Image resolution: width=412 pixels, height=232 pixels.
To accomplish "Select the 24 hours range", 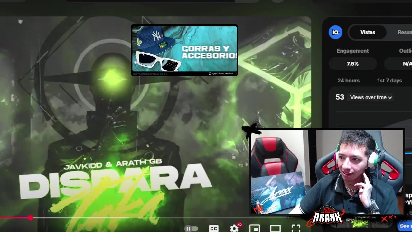I will point(348,81).
